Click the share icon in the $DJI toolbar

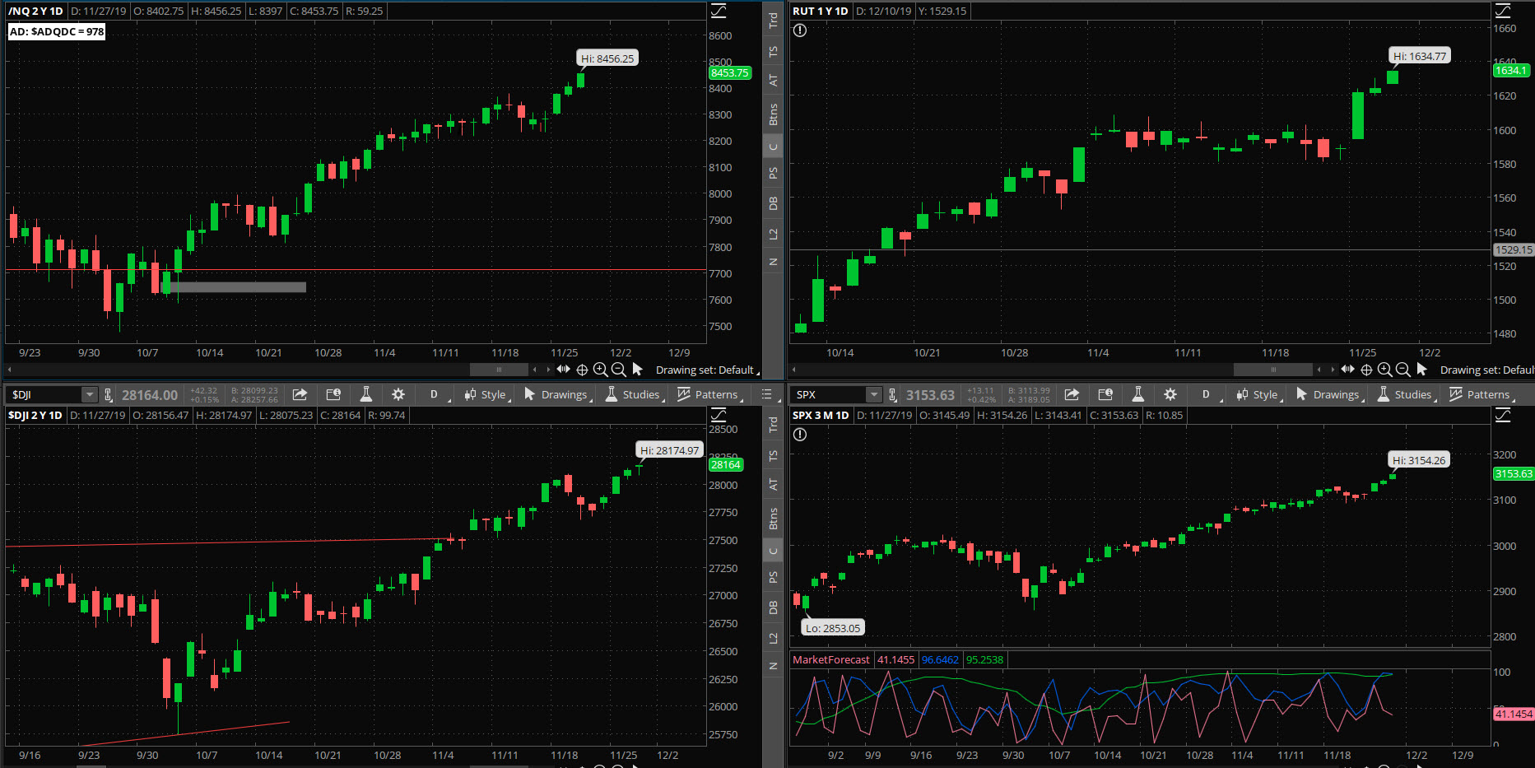pyautogui.click(x=300, y=394)
